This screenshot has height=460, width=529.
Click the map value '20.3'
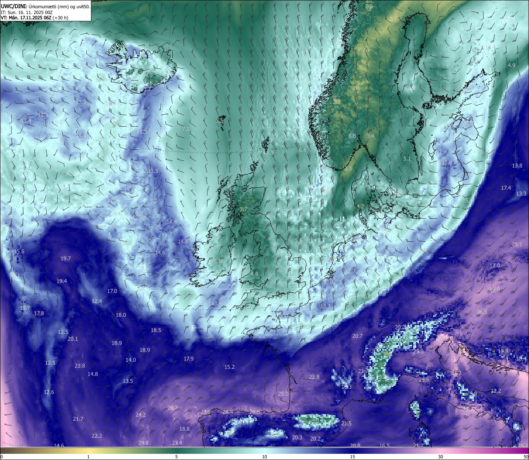click(x=297, y=438)
